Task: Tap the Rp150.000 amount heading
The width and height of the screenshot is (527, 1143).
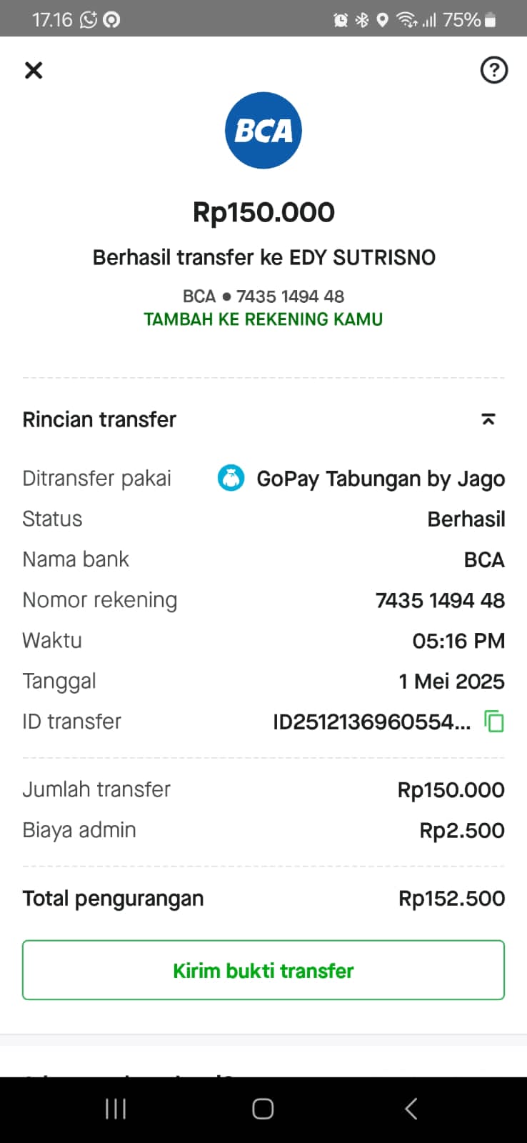Action: 263,212
